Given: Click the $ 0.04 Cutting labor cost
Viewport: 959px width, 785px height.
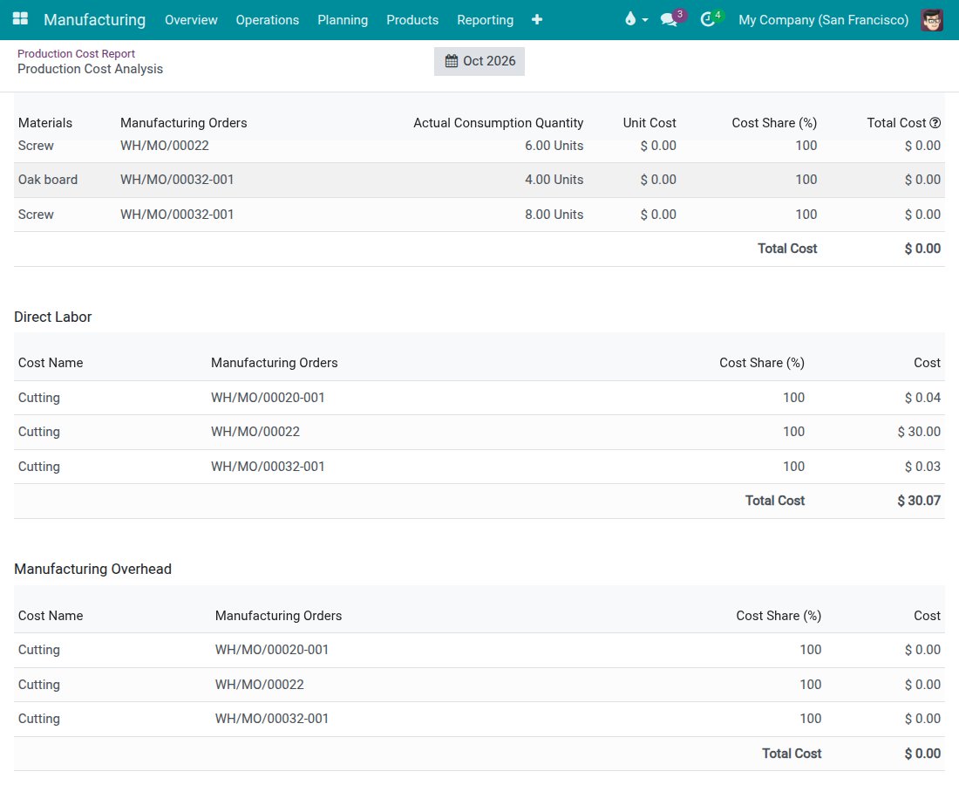Looking at the screenshot, I should [922, 398].
